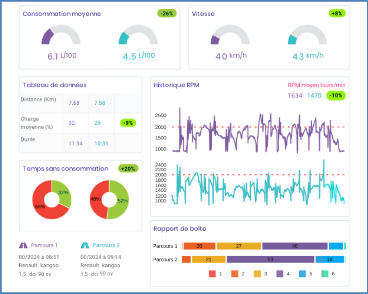368x294 pixels.
Task: Click the Distance (Km) row label
Action: pos(38,99)
